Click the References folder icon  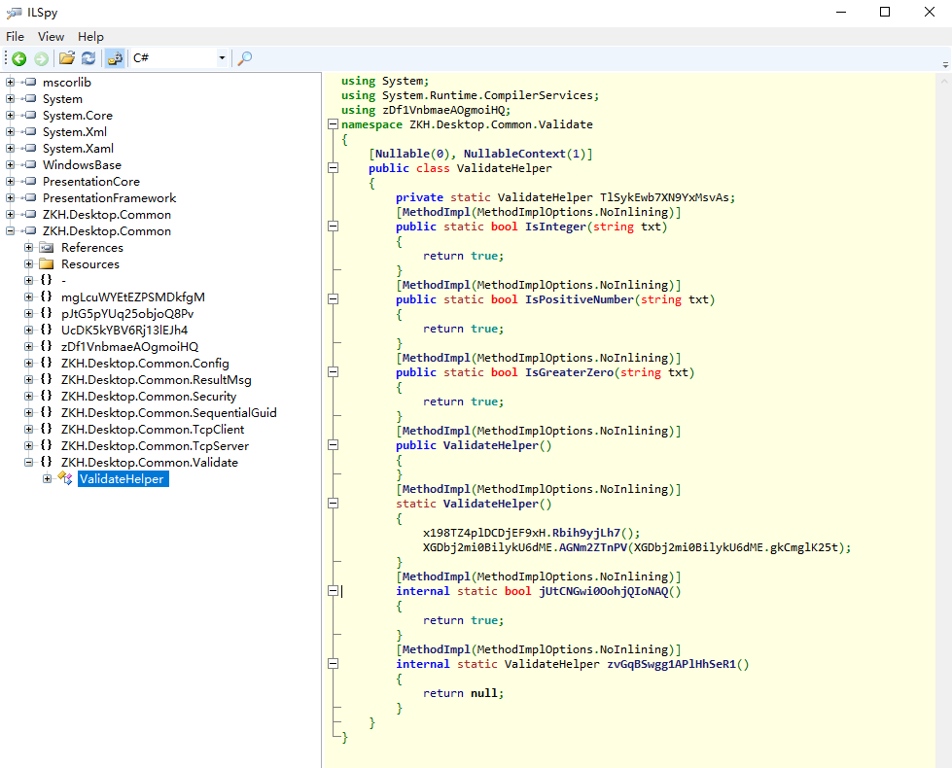(x=46, y=247)
